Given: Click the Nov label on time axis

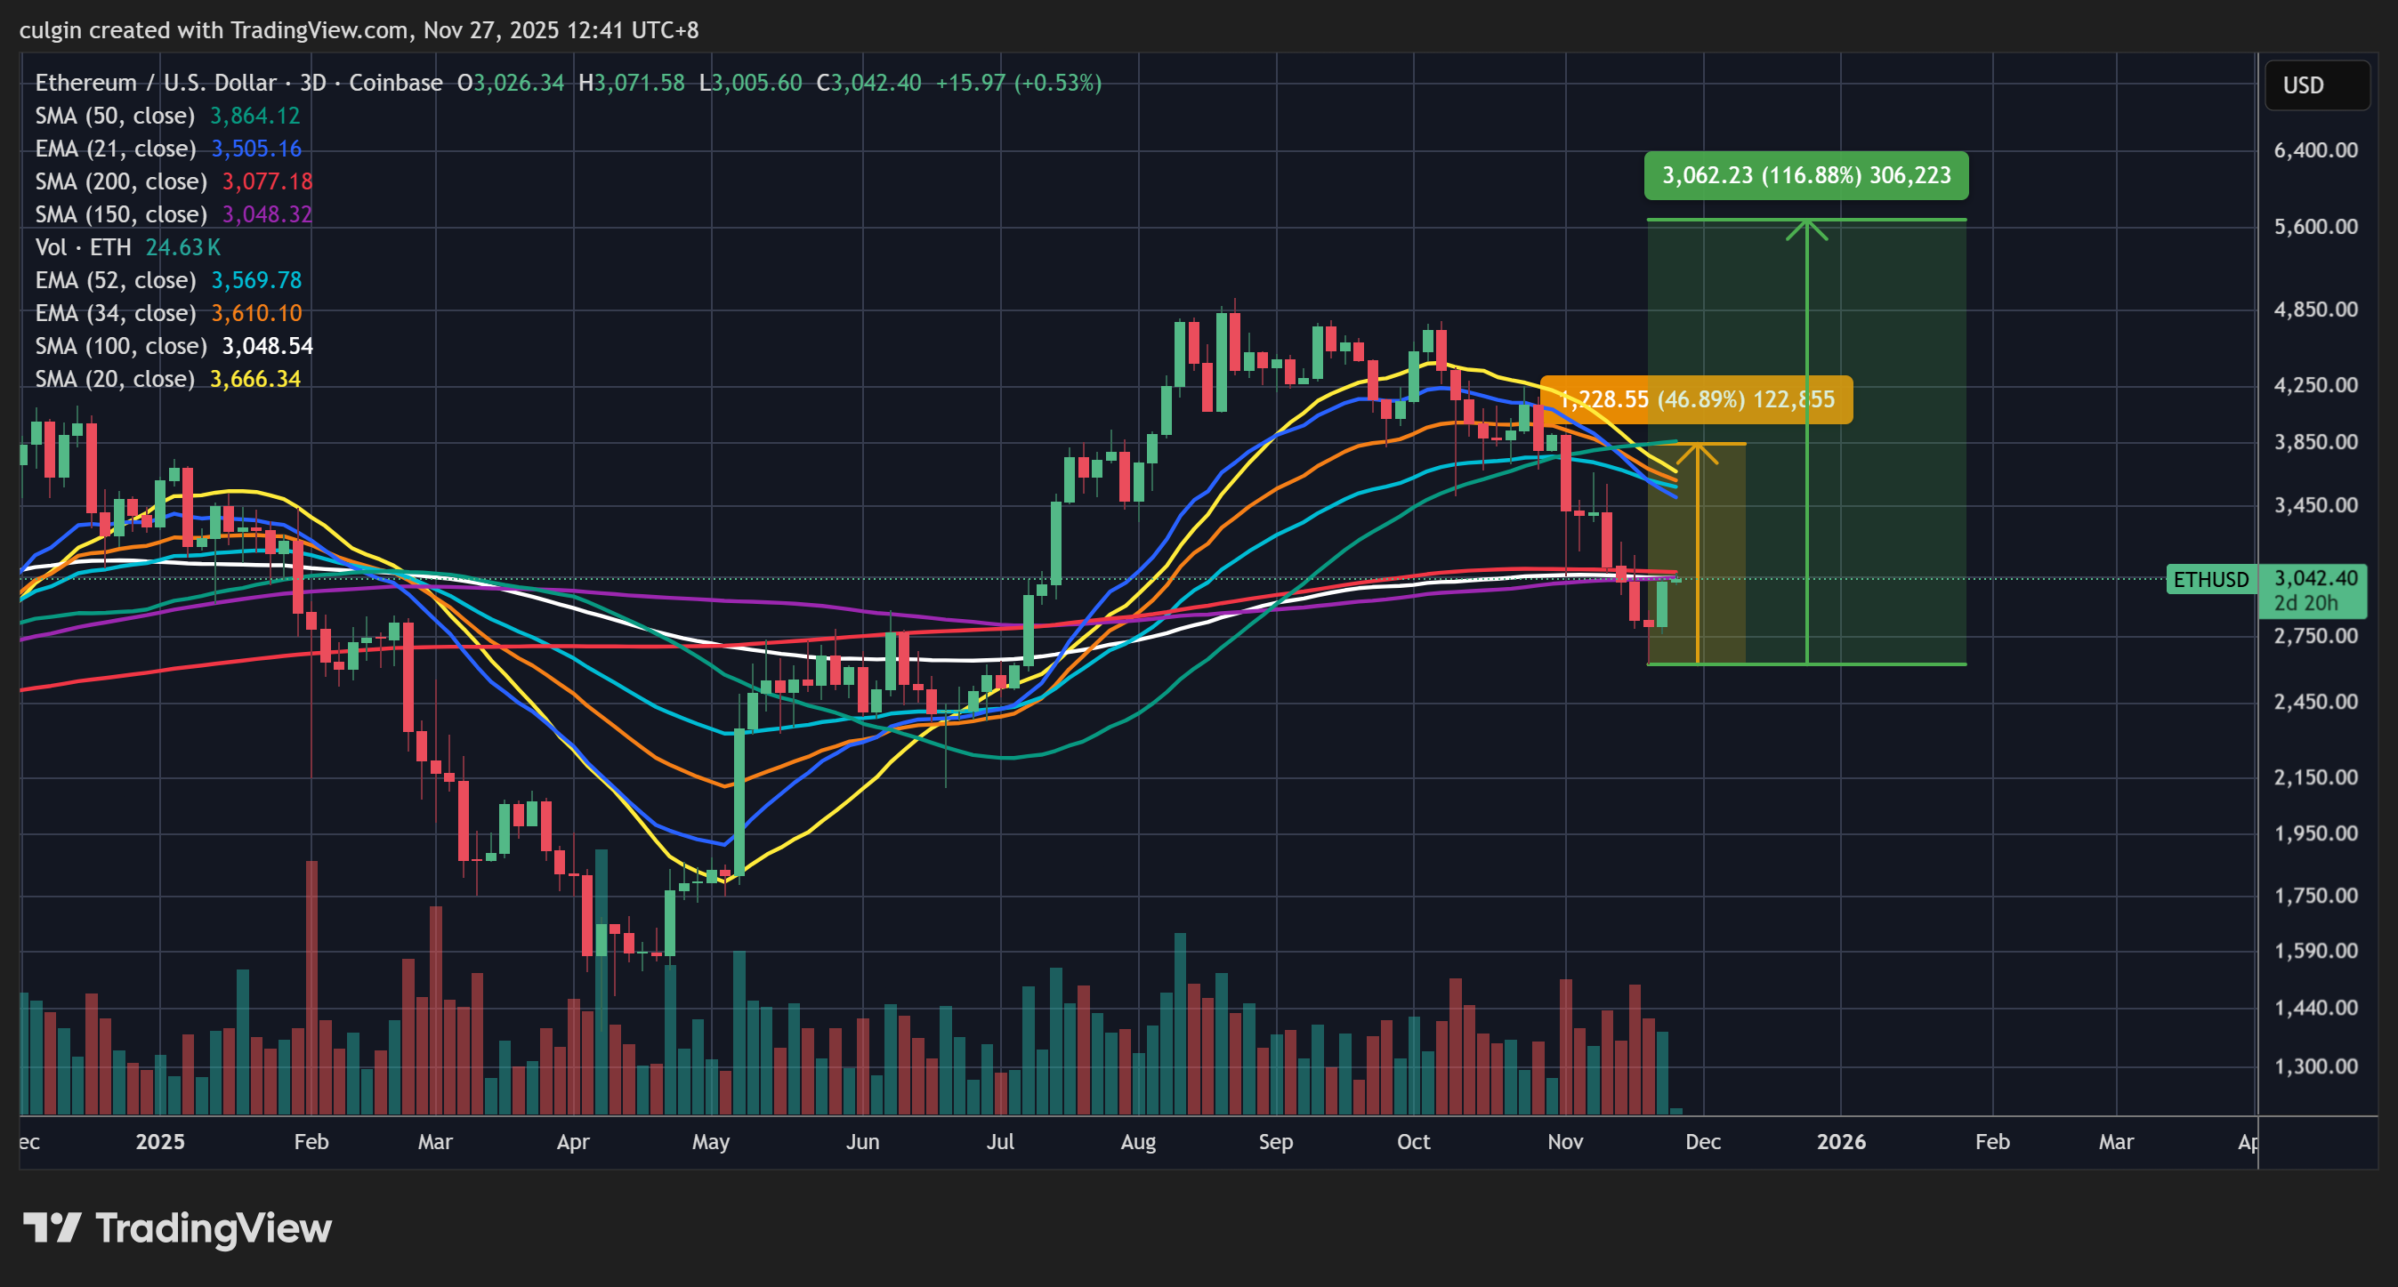Looking at the screenshot, I should pos(1565,1142).
